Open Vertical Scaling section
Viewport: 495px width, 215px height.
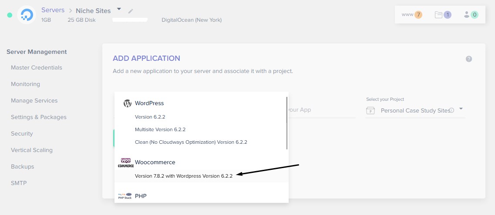coord(32,150)
